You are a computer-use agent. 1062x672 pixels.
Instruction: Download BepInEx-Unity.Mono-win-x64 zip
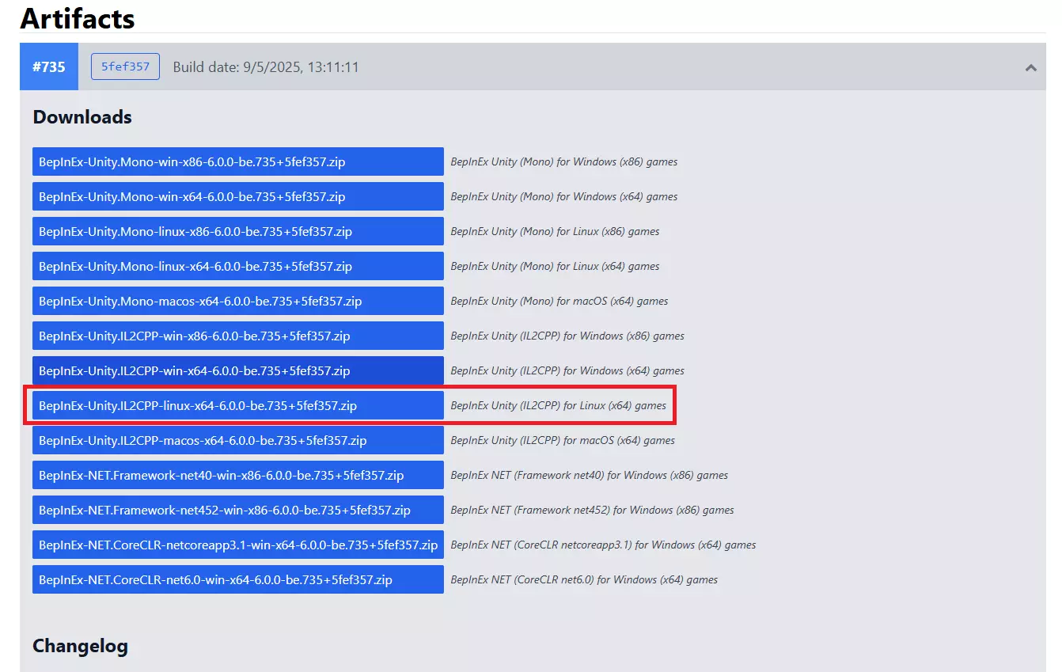238,196
